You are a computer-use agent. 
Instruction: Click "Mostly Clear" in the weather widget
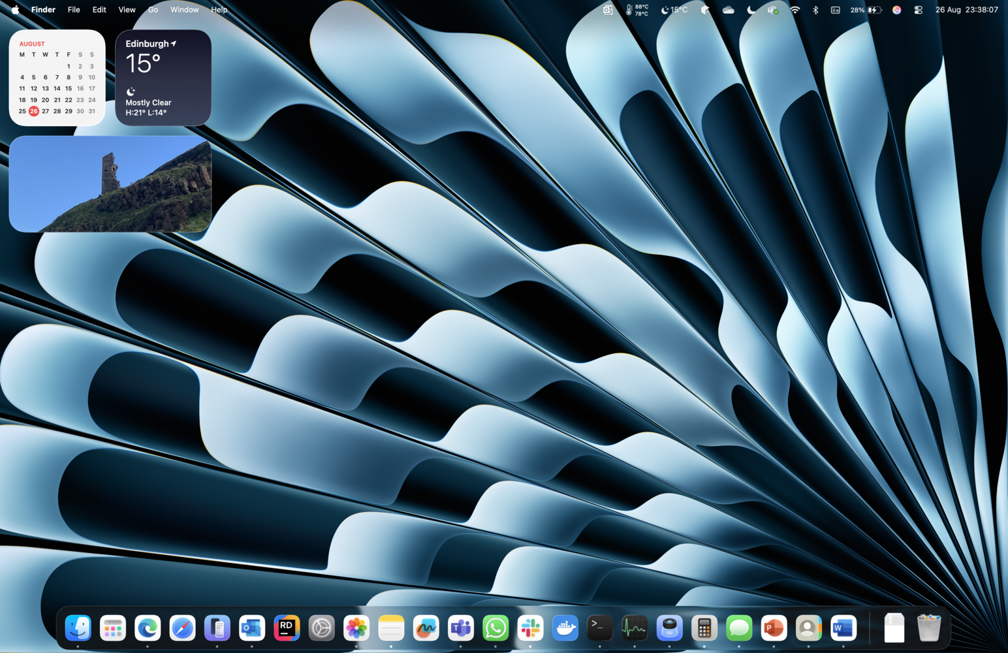[x=148, y=103]
